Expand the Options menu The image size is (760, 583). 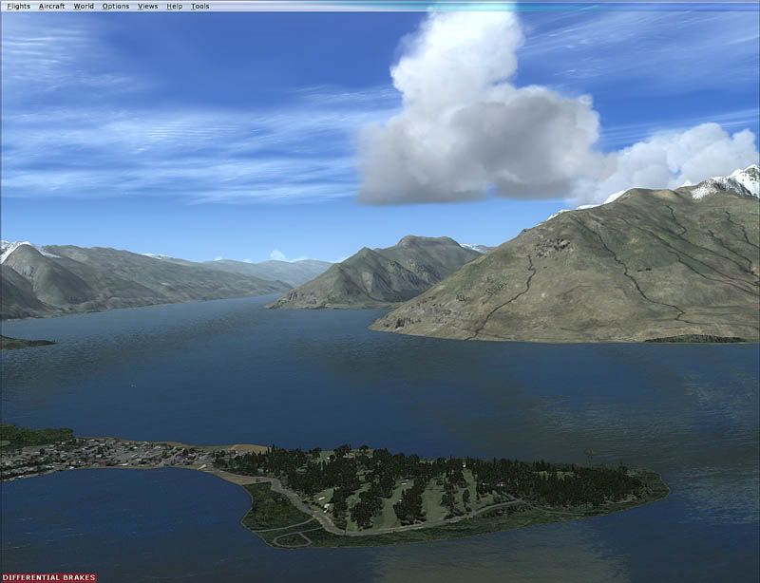(x=115, y=6)
